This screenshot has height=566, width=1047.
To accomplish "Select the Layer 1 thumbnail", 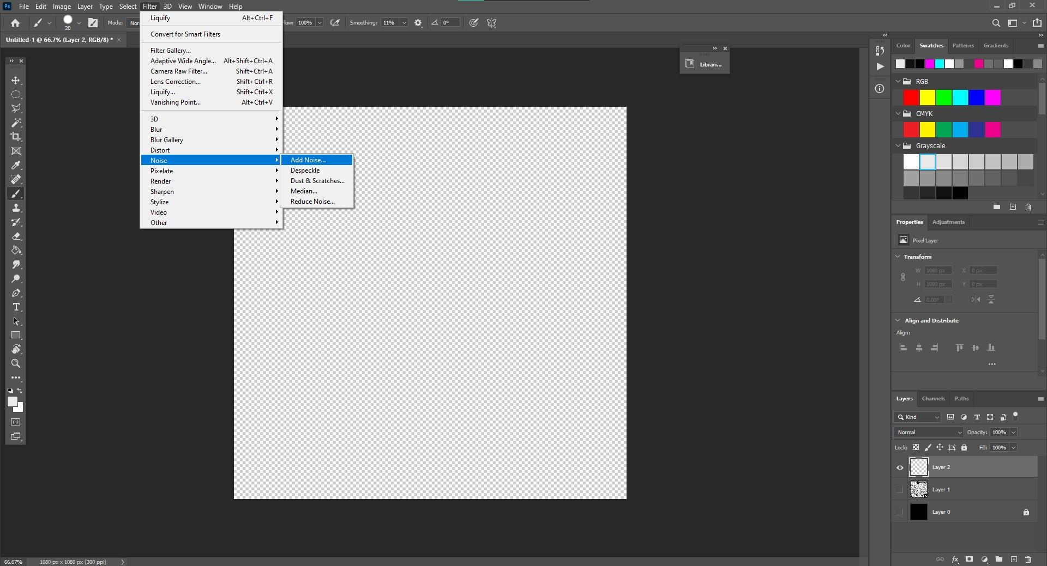I will point(918,490).
